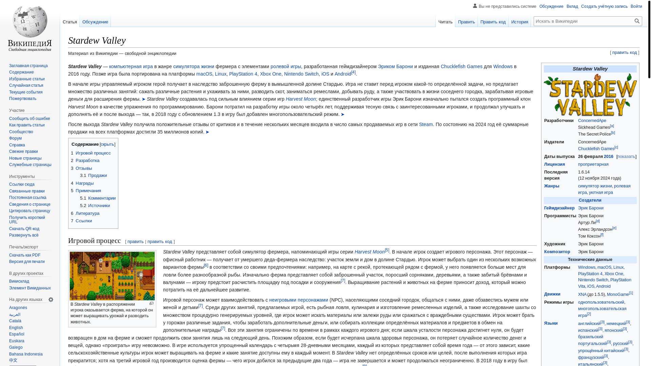
Task: Click section 'править' link for Игровой процесс
Action: (x=136, y=242)
